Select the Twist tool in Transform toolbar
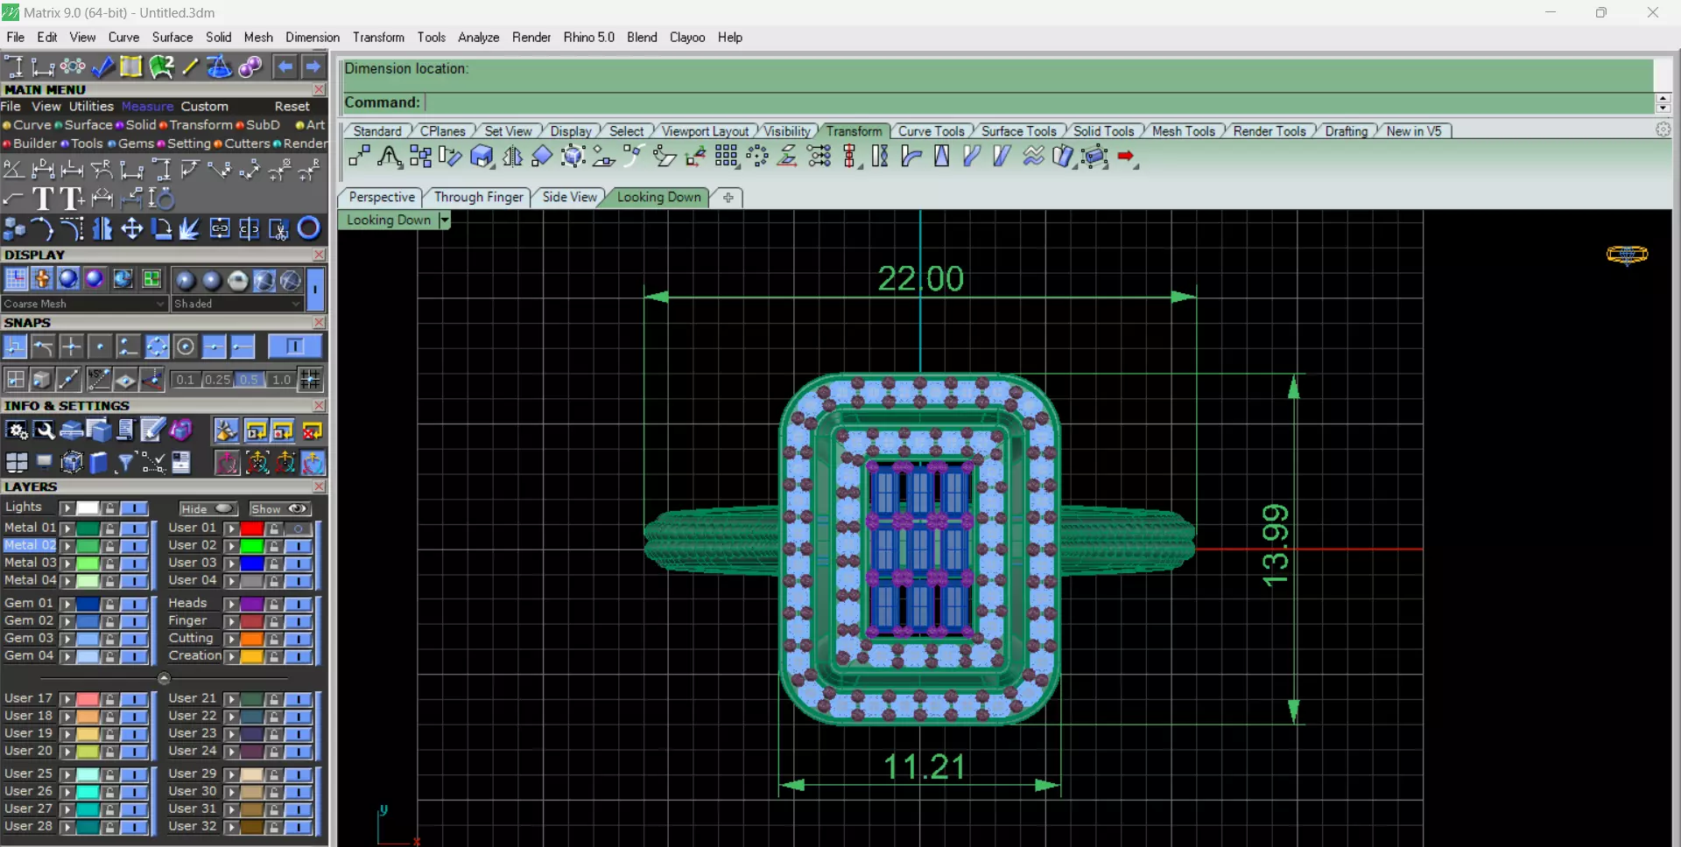Screen dimensions: 1681x847 [880, 157]
